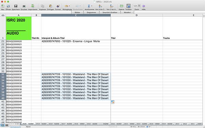Open the Blätter gallery tab
This screenshot has width=205, height=128.
(77, 12)
